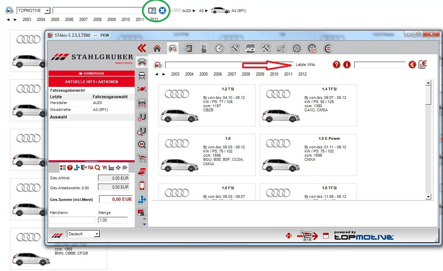
Task: Open the tire wheel icon
Action: [297, 48]
